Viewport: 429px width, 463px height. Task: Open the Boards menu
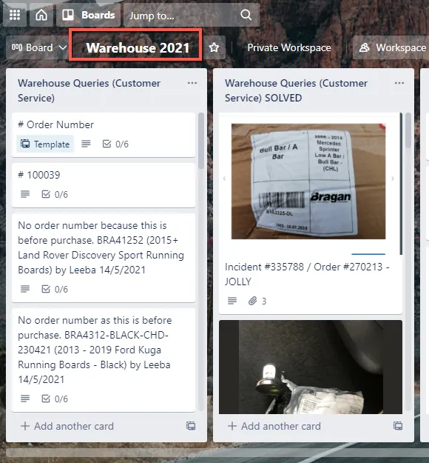89,15
